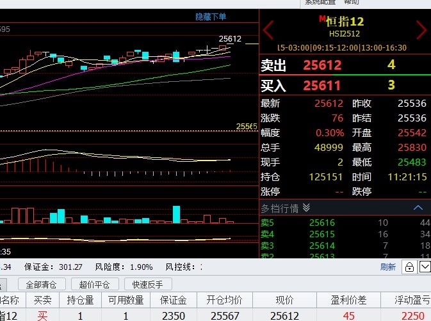Image resolution: width=431 pixels, height=321 pixels.
Task: Open the 帮助 menu
Action: (x=352, y=2)
